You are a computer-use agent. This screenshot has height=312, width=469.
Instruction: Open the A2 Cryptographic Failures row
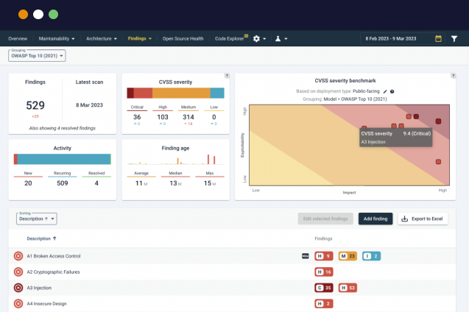tap(232, 272)
